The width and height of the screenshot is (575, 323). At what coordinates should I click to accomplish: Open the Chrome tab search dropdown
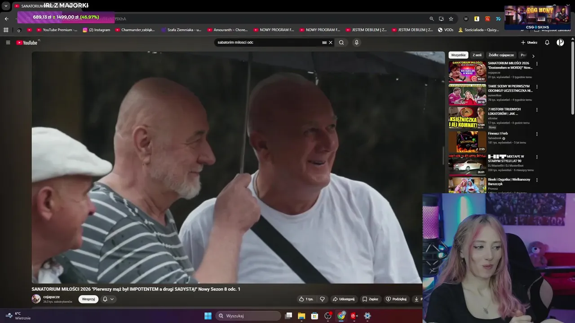coord(6,6)
